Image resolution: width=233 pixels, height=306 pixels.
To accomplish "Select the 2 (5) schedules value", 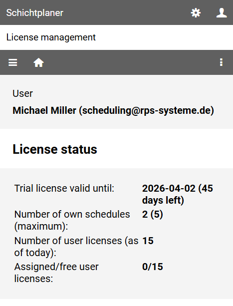I will point(153,215).
